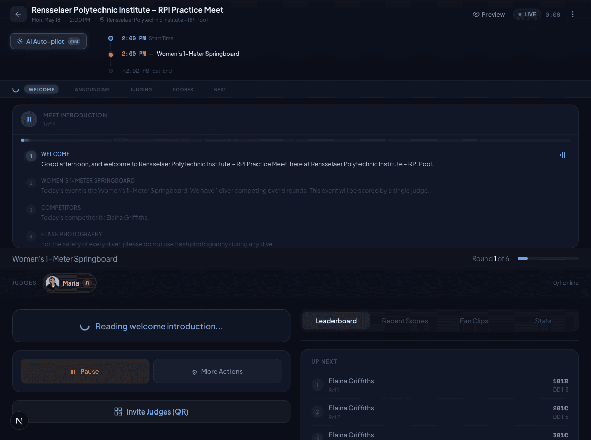Toggle AI Auto-pilot ON switch

(74, 41)
